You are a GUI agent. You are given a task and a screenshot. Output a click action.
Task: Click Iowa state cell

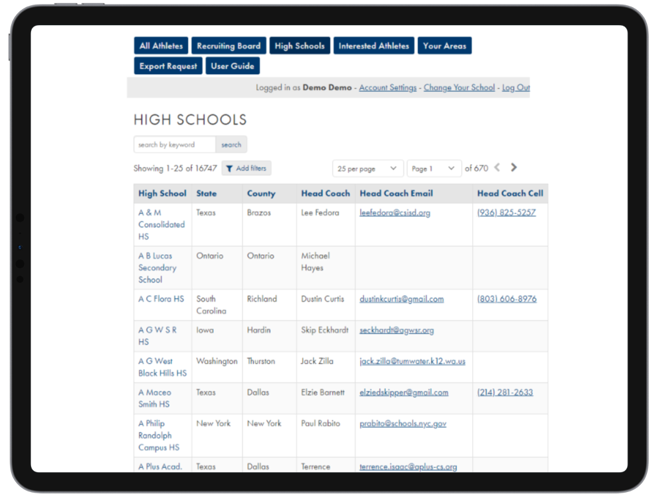click(x=205, y=330)
